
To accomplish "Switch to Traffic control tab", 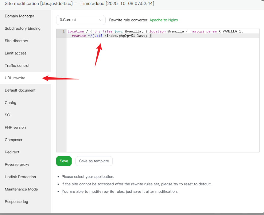I will (x=17, y=66).
